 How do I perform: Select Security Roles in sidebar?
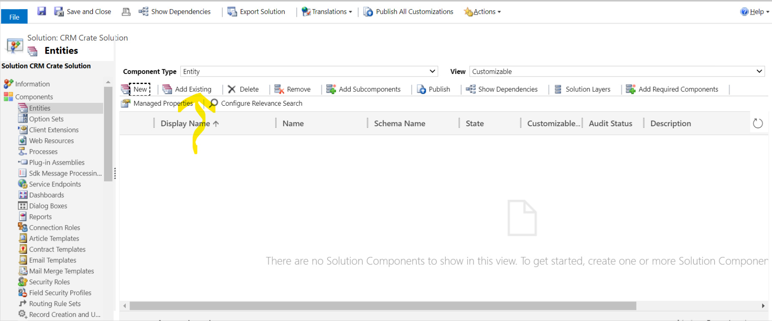point(49,282)
